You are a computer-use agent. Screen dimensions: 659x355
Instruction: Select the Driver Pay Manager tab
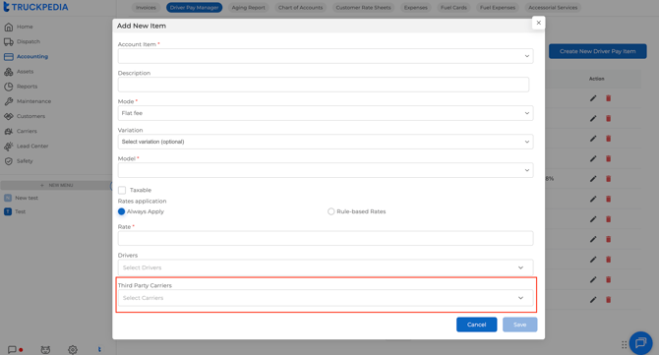[x=194, y=8]
